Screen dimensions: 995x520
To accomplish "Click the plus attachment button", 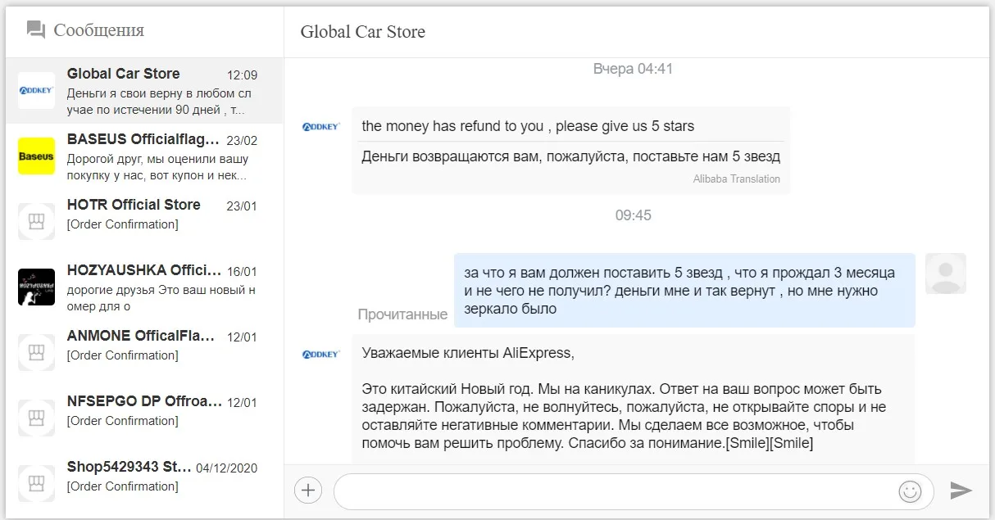I will pyautogui.click(x=308, y=491).
